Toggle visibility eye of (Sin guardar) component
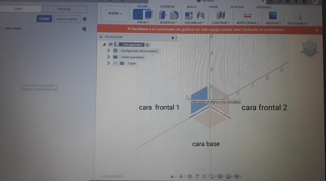The height and width of the screenshot is (181, 326). point(111,44)
